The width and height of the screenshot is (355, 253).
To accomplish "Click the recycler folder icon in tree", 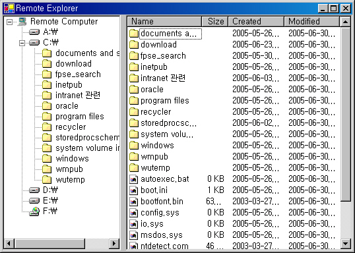I will (x=47, y=127).
